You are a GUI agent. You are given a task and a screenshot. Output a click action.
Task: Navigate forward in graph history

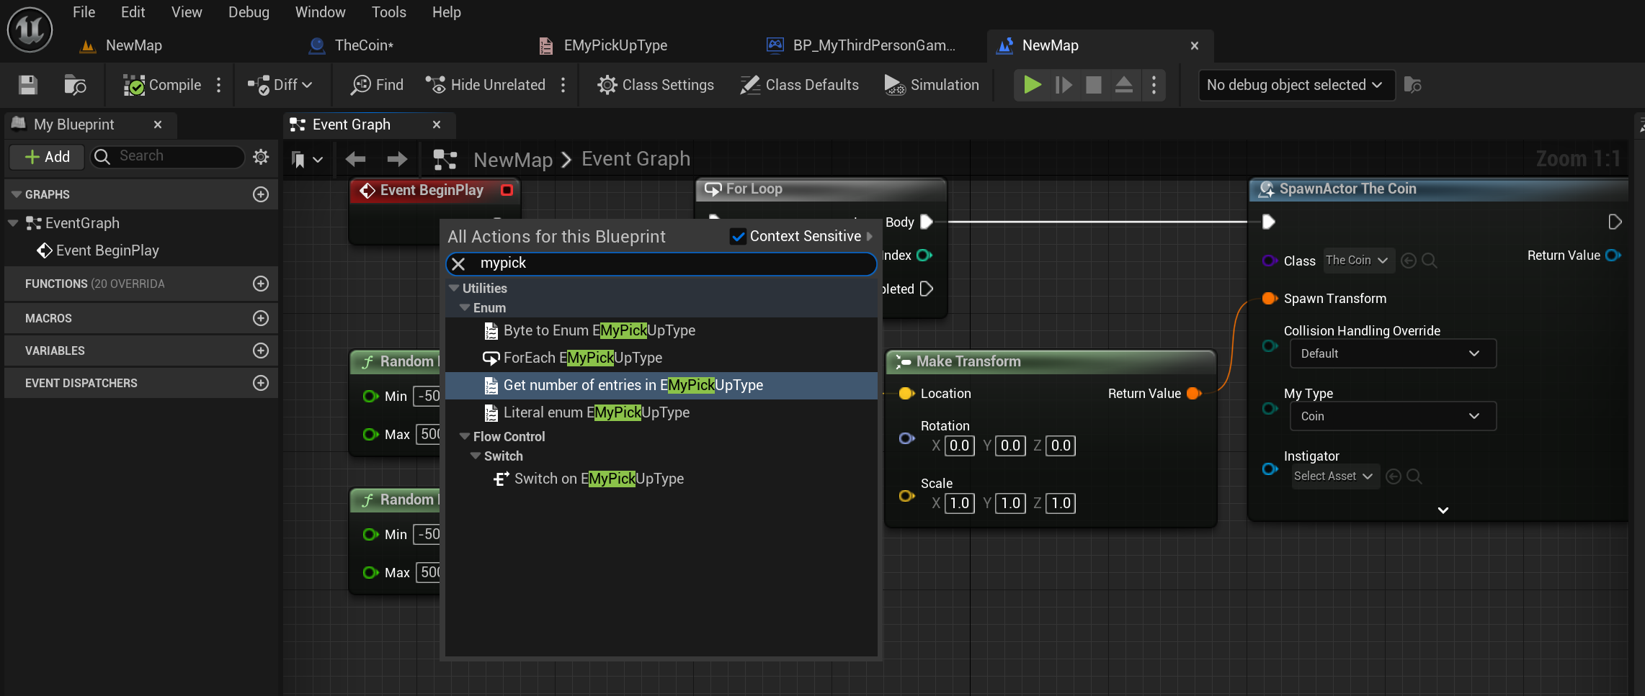(397, 159)
